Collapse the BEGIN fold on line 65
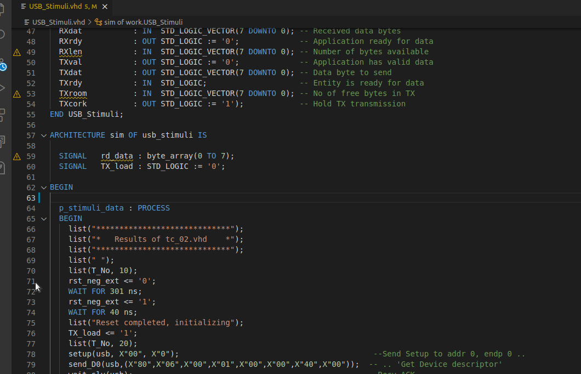This screenshot has width=581, height=374. point(44,218)
